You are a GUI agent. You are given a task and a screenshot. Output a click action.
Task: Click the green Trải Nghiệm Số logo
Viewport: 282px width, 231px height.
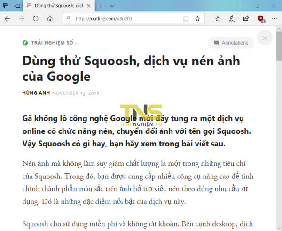point(25,43)
